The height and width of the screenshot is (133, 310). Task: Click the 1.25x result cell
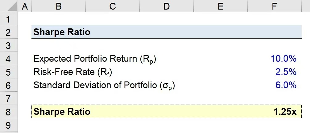click(275, 111)
